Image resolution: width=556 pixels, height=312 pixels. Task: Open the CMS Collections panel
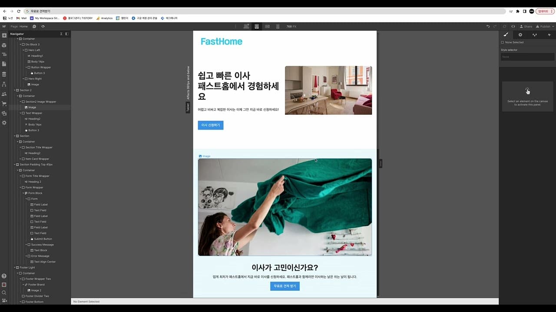click(4, 74)
